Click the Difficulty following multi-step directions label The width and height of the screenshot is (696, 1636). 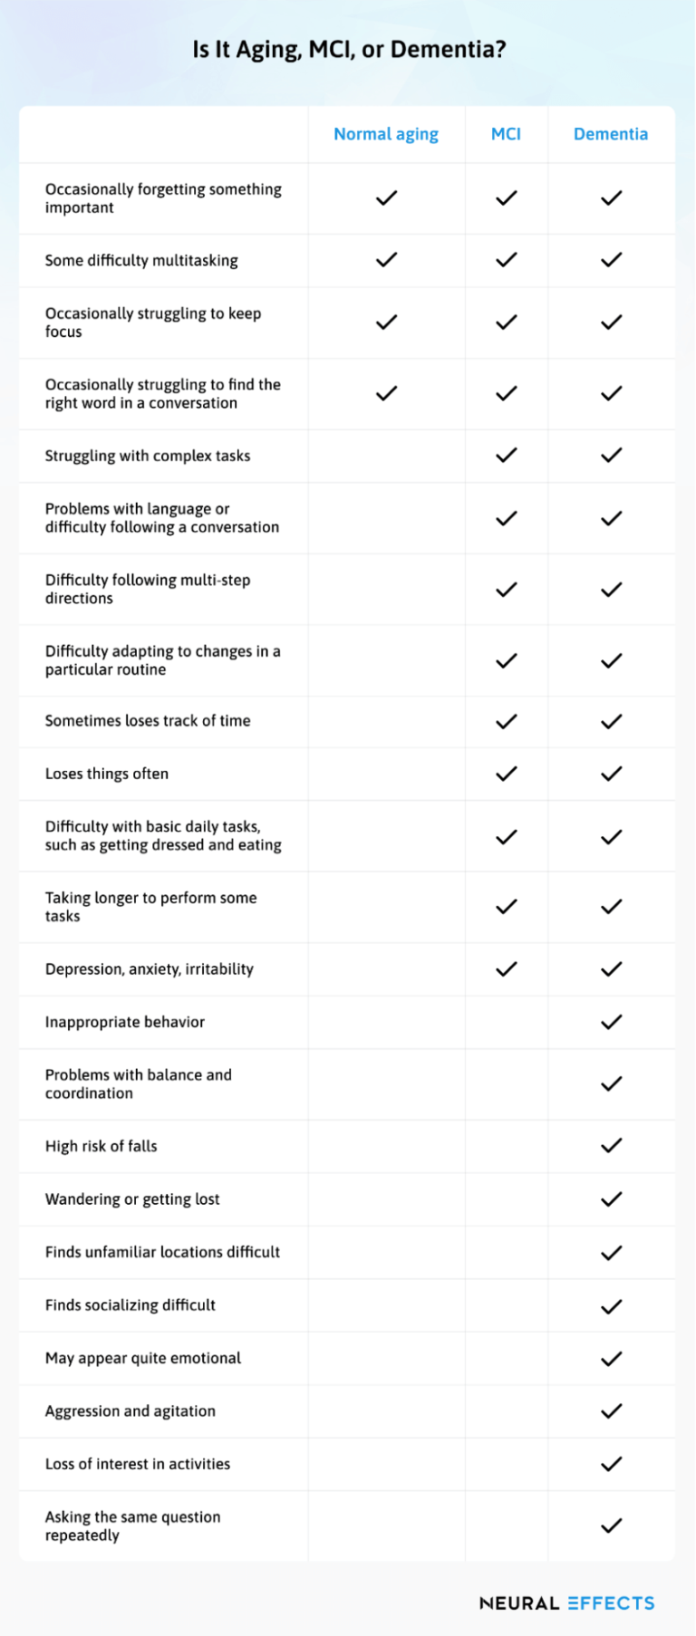[148, 589]
